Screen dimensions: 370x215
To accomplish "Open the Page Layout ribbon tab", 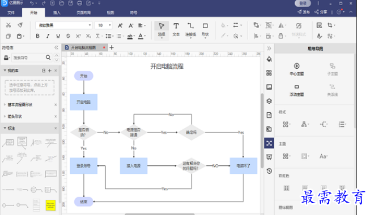I will pos(83,12).
